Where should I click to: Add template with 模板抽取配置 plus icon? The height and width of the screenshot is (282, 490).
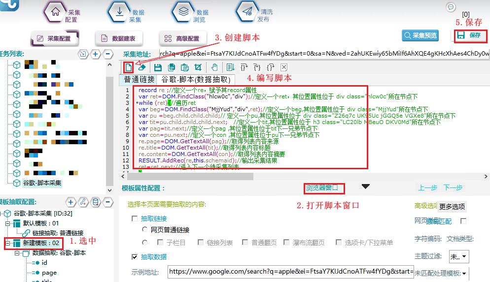pyautogui.click(x=70, y=202)
